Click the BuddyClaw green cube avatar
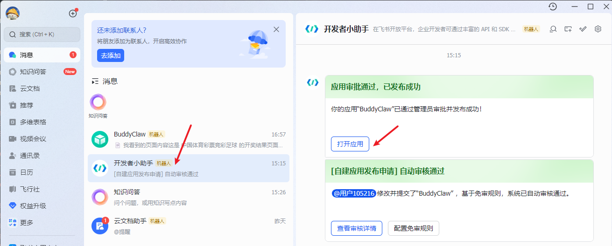This screenshot has height=246, width=612. click(100, 139)
